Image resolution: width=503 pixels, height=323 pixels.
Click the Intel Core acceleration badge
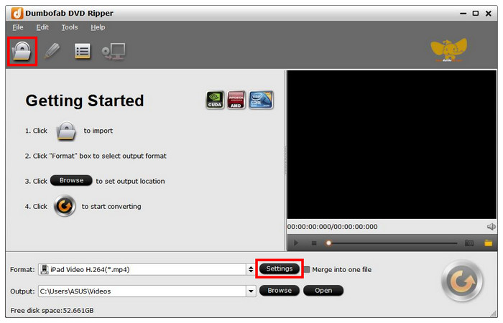[261, 100]
